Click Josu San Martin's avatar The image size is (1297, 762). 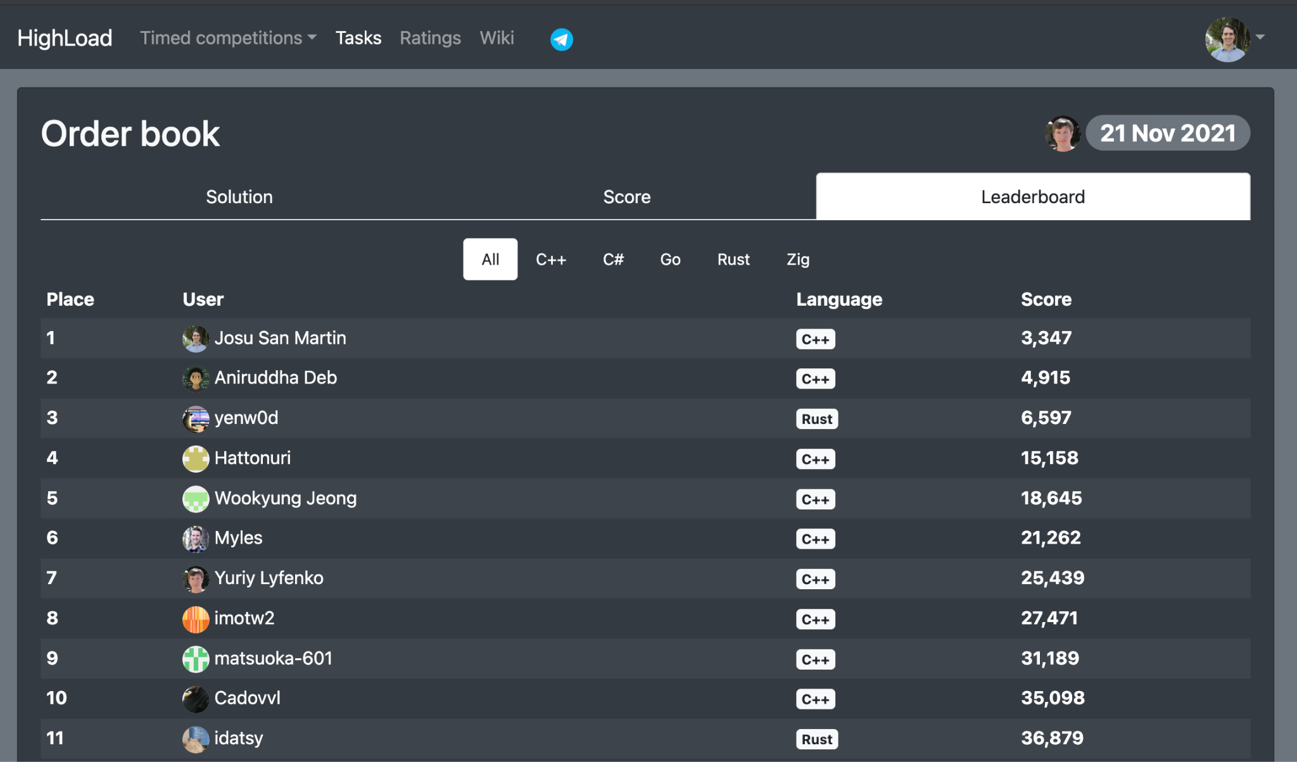tap(196, 339)
